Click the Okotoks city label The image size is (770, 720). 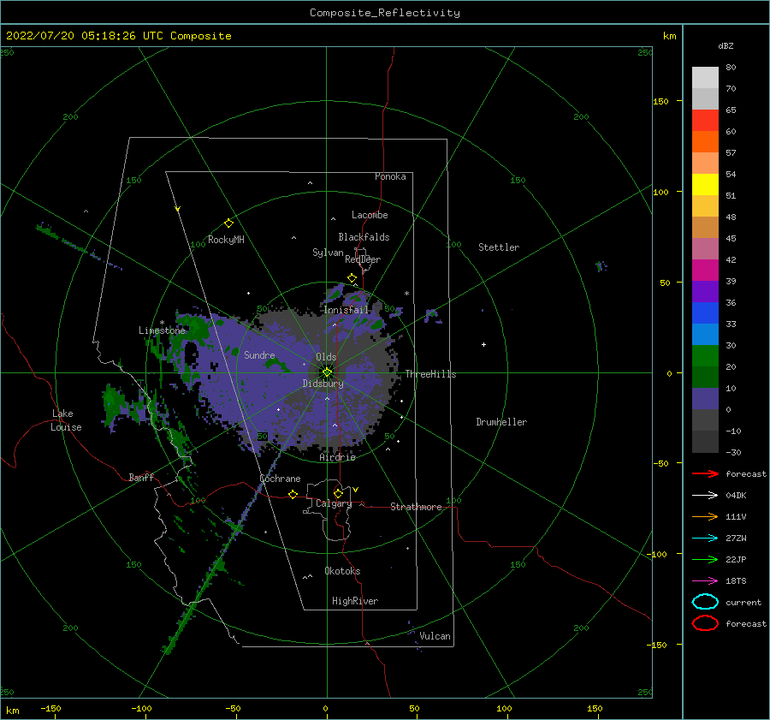click(342, 571)
